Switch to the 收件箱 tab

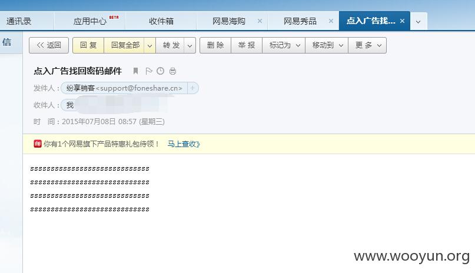point(161,21)
